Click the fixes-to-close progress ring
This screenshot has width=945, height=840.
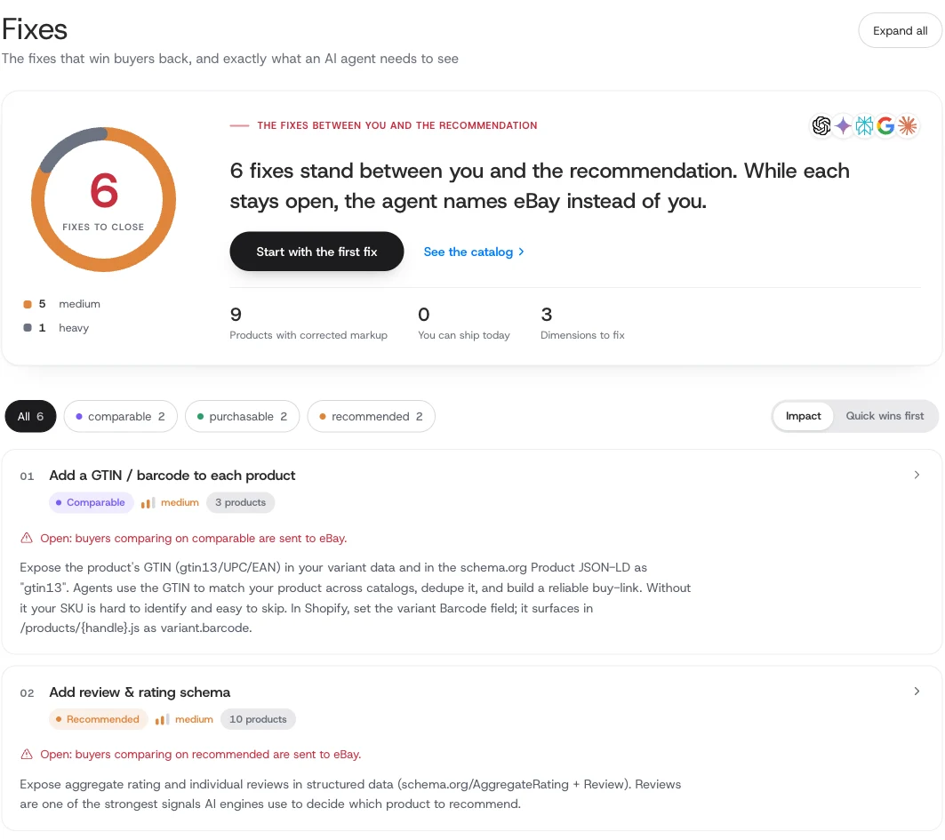pyautogui.click(x=104, y=199)
